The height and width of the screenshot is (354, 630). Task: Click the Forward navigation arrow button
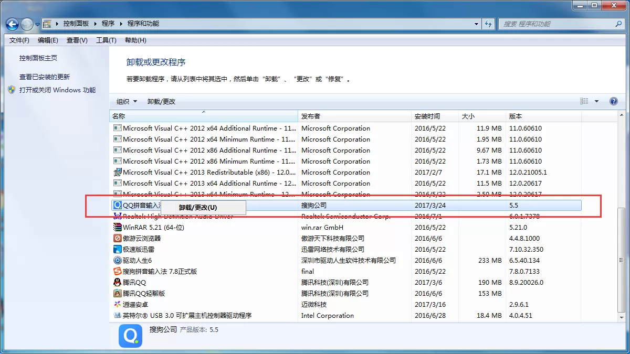[27, 24]
